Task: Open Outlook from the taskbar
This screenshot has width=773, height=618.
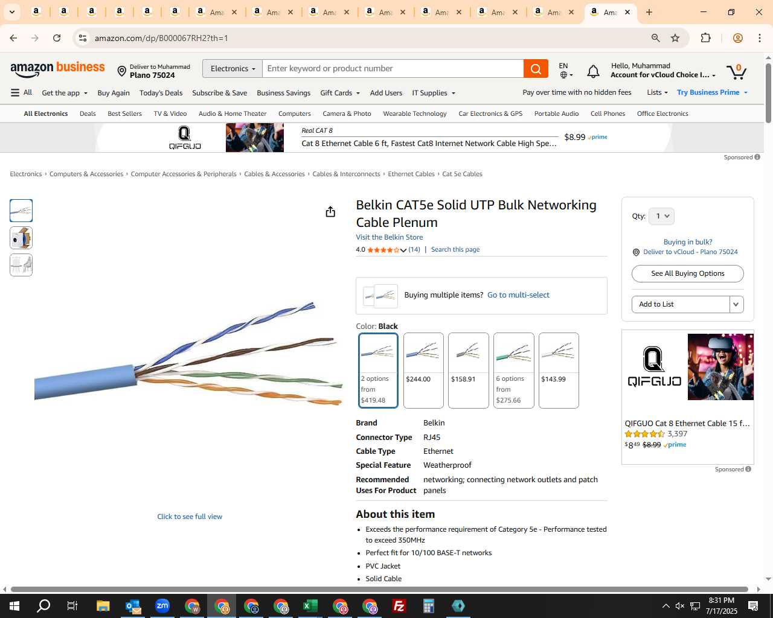Action: [133, 606]
